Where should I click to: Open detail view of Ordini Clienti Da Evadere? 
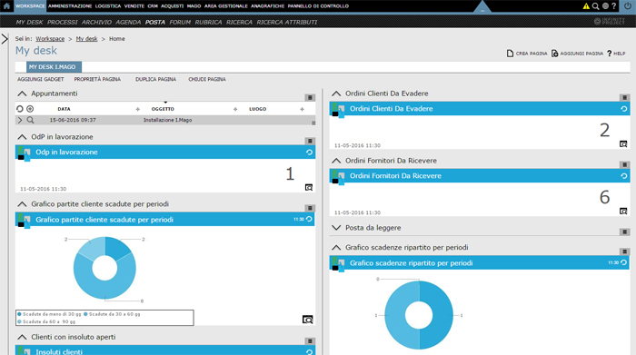[623, 143]
